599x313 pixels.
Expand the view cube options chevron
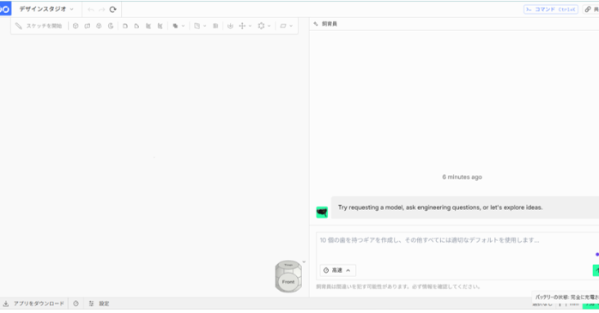pyautogui.click(x=304, y=262)
